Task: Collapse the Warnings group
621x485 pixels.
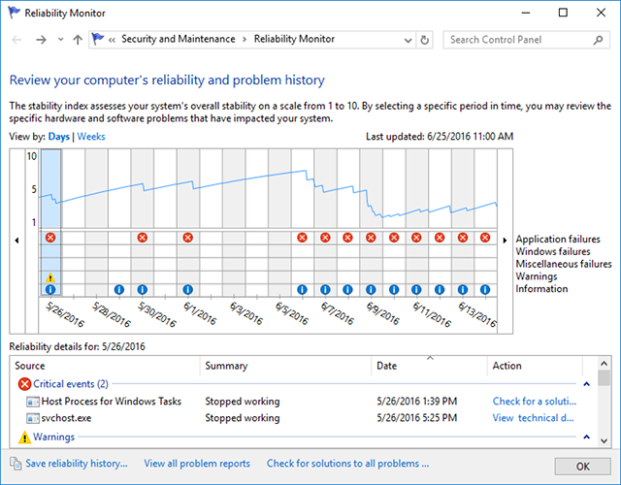Action: click(586, 436)
